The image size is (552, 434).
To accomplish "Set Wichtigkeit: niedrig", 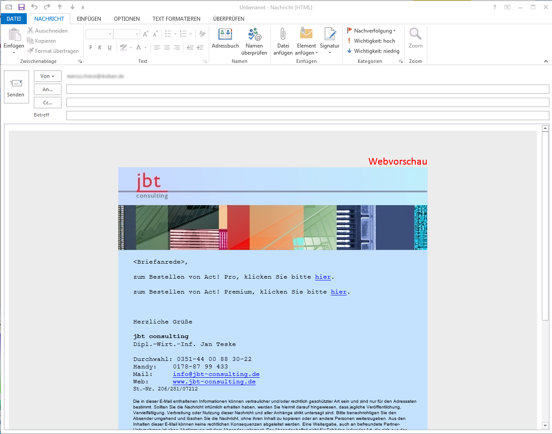I will pyautogui.click(x=373, y=51).
